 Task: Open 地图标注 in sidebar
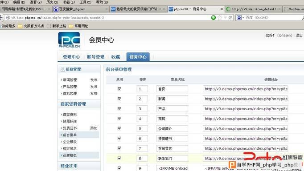coord(70,121)
